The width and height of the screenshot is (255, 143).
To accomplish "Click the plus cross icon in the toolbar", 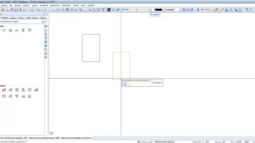I will [20, 10].
